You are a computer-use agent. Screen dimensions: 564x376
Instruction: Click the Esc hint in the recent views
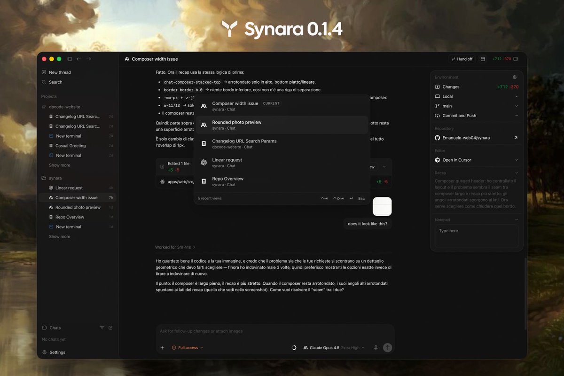(361, 198)
